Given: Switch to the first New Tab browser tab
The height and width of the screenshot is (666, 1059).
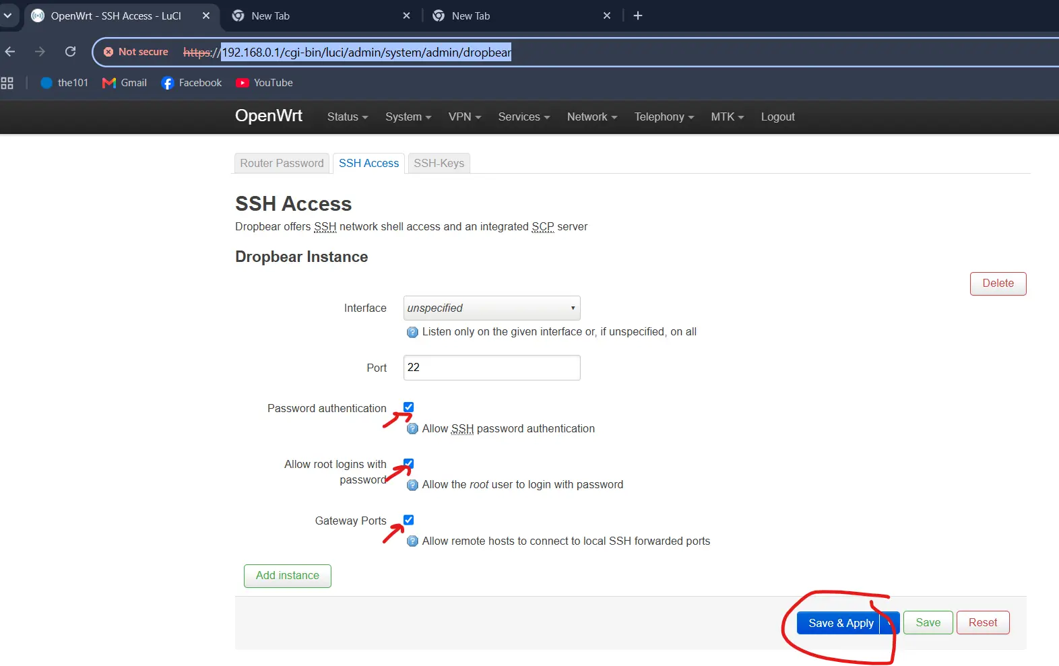Looking at the screenshot, I should click(321, 15).
